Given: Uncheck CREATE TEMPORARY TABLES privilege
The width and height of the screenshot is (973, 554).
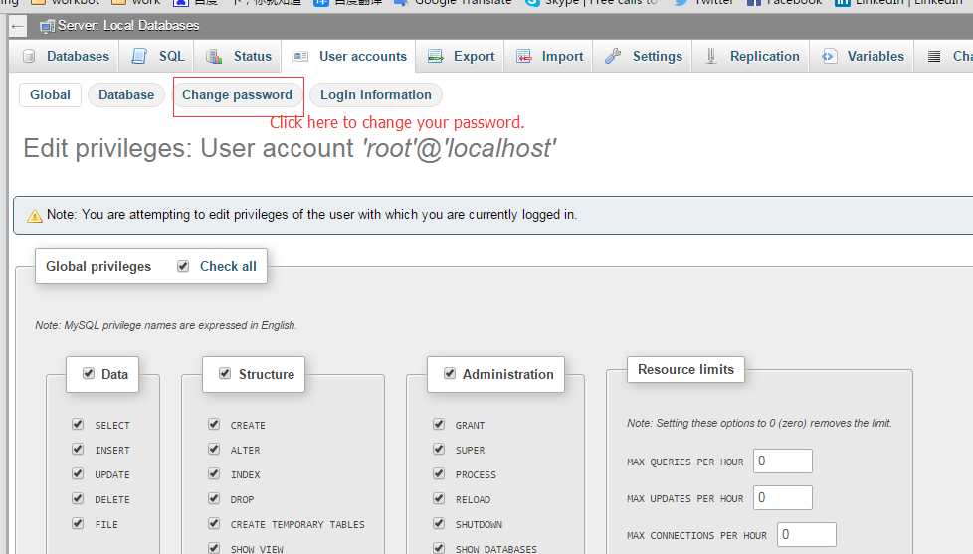Looking at the screenshot, I should 214,523.
